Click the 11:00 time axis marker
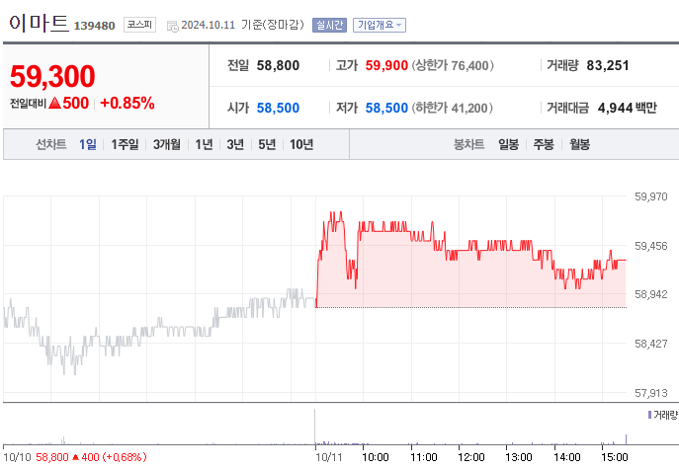This screenshot has width=679, height=469. click(x=423, y=457)
